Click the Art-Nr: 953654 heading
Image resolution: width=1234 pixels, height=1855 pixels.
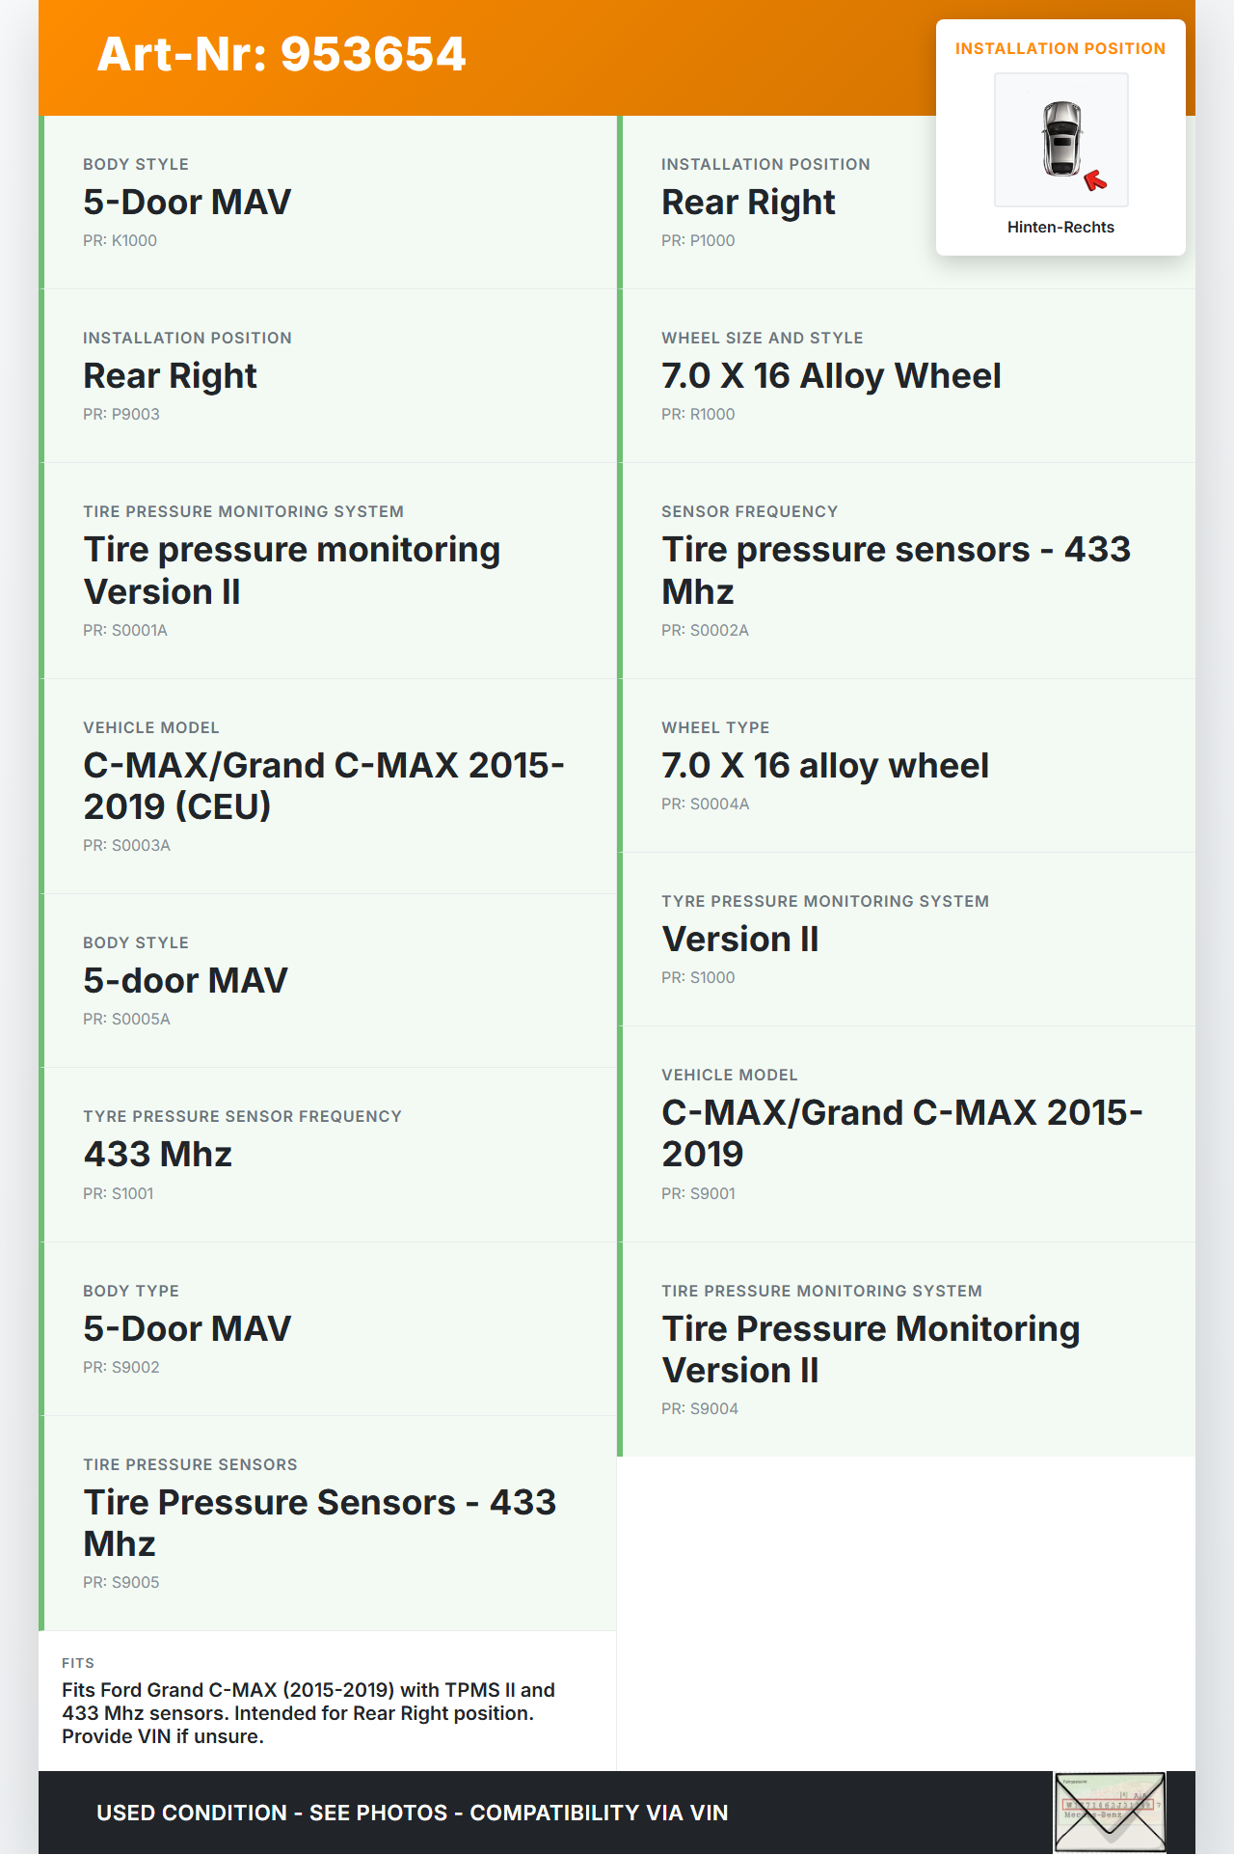(282, 54)
